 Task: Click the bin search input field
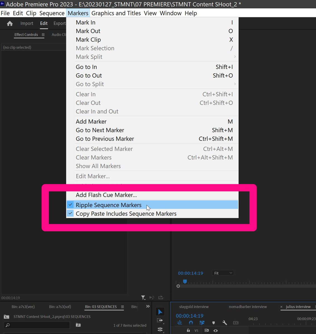(37, 325)
